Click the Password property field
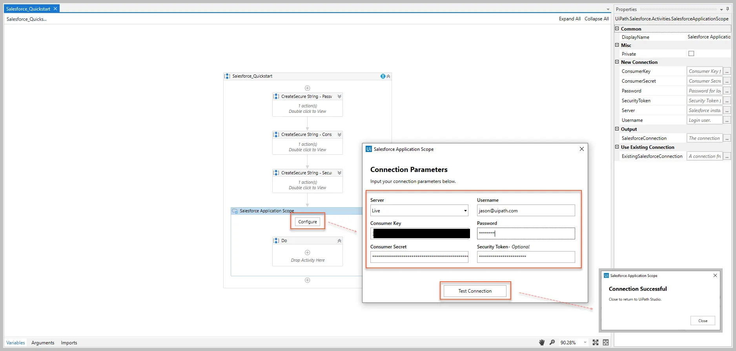Screen dimensions: 736x351 [705, 91]
